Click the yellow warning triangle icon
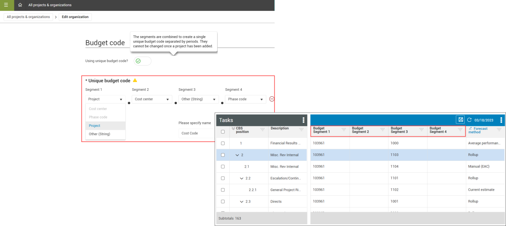The width and height of the screenshot is (506, 226). click(x=135, y=80)
